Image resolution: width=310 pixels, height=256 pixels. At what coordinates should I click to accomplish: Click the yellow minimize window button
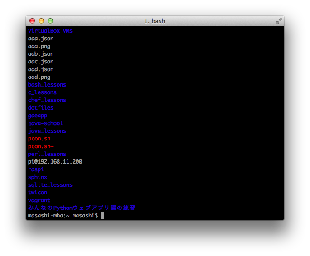click(x=41, y=21)
